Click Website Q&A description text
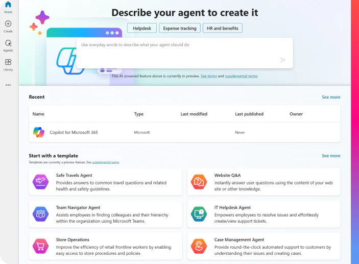 pyautogui.click(x=273, y=186)
